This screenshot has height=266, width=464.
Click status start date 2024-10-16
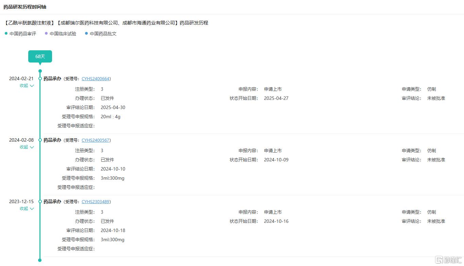pyautogui.click(x=276, y=221)
